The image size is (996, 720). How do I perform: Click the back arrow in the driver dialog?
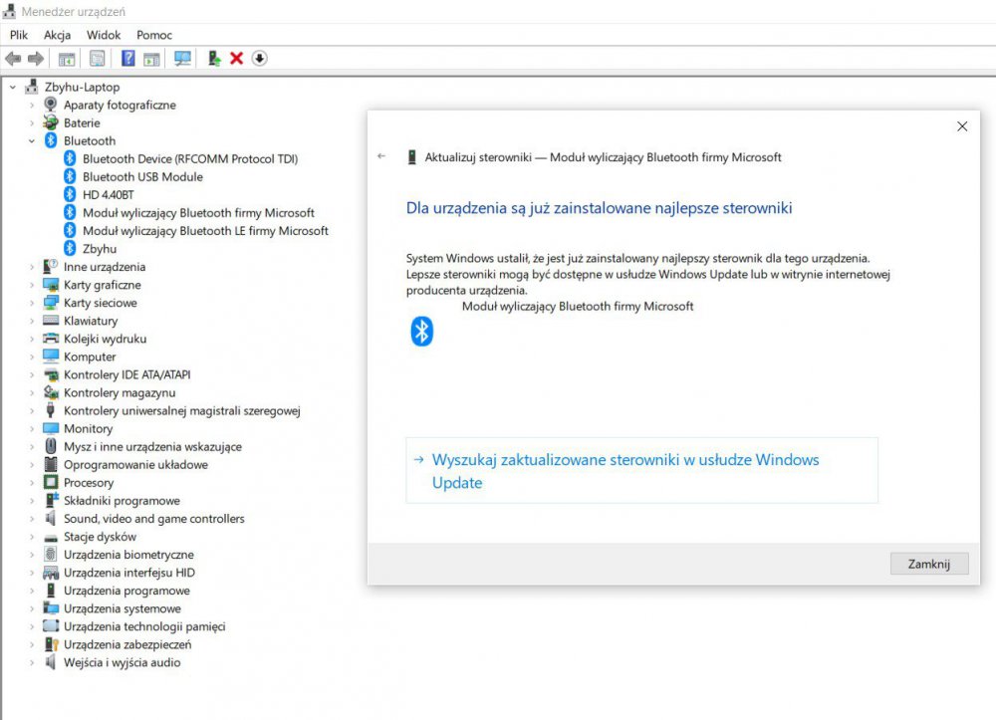pyautogui.click(x=381, y=157)
